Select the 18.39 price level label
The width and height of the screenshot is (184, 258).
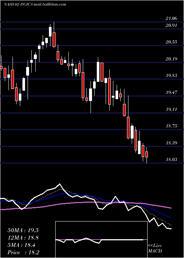pos(171,143)
